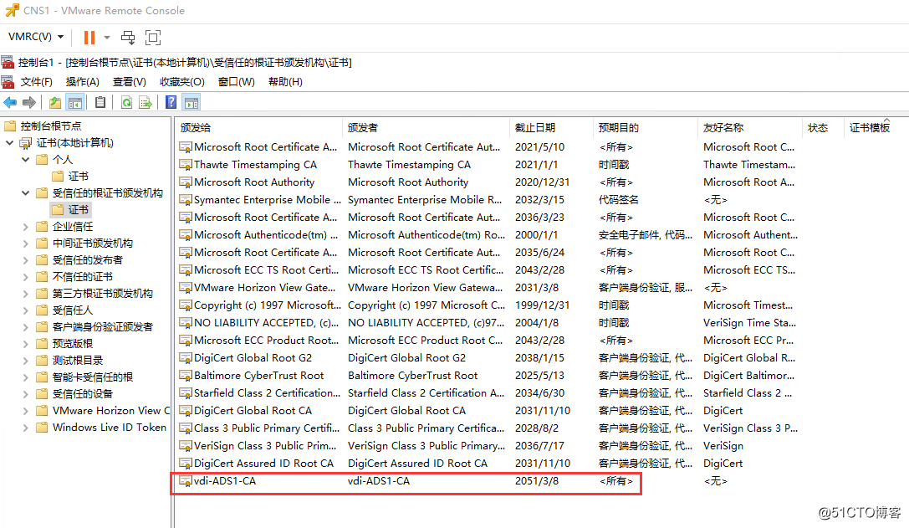Click the MMC Back arrow icon
The height and width of the screenshot is (528, 909).
[x=10, y=103]
